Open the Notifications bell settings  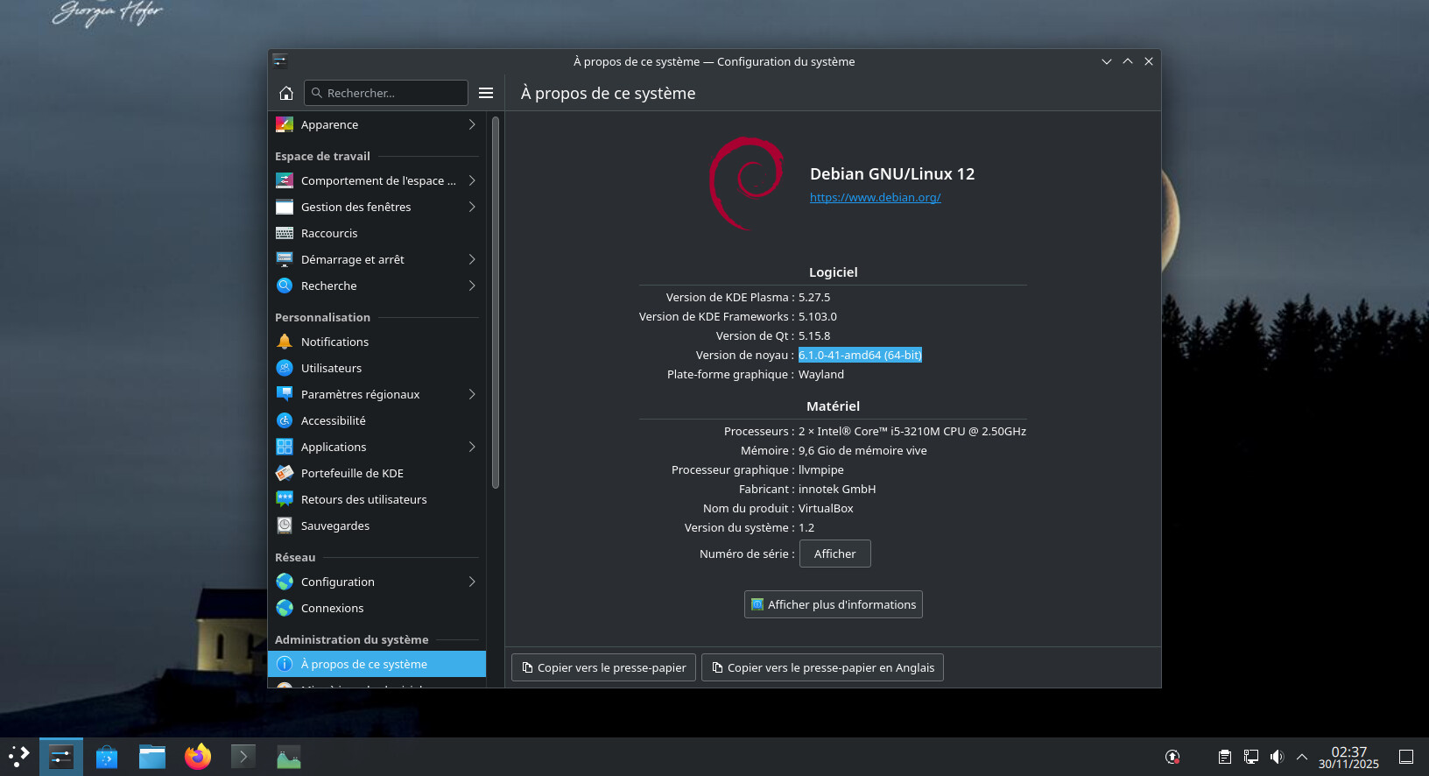tap(334, 342)
